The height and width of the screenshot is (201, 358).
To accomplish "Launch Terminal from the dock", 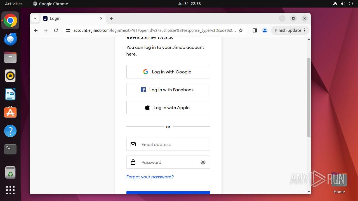I will 10,149.
